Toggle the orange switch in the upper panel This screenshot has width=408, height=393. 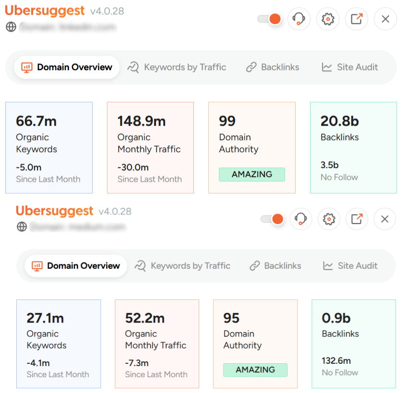click(269, 19)
